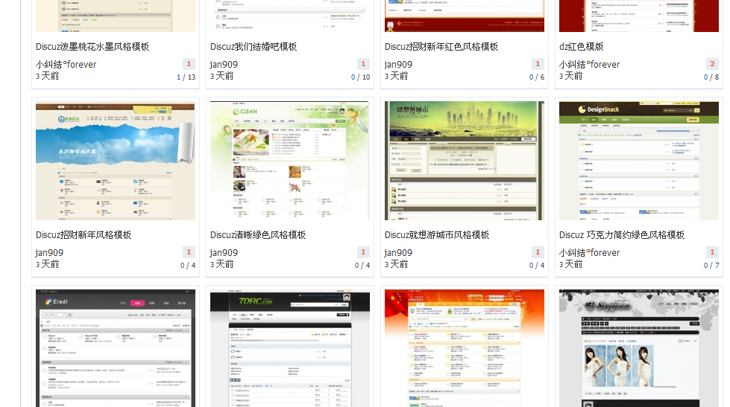Click the '0 / 6' reply count

[537, 77]
